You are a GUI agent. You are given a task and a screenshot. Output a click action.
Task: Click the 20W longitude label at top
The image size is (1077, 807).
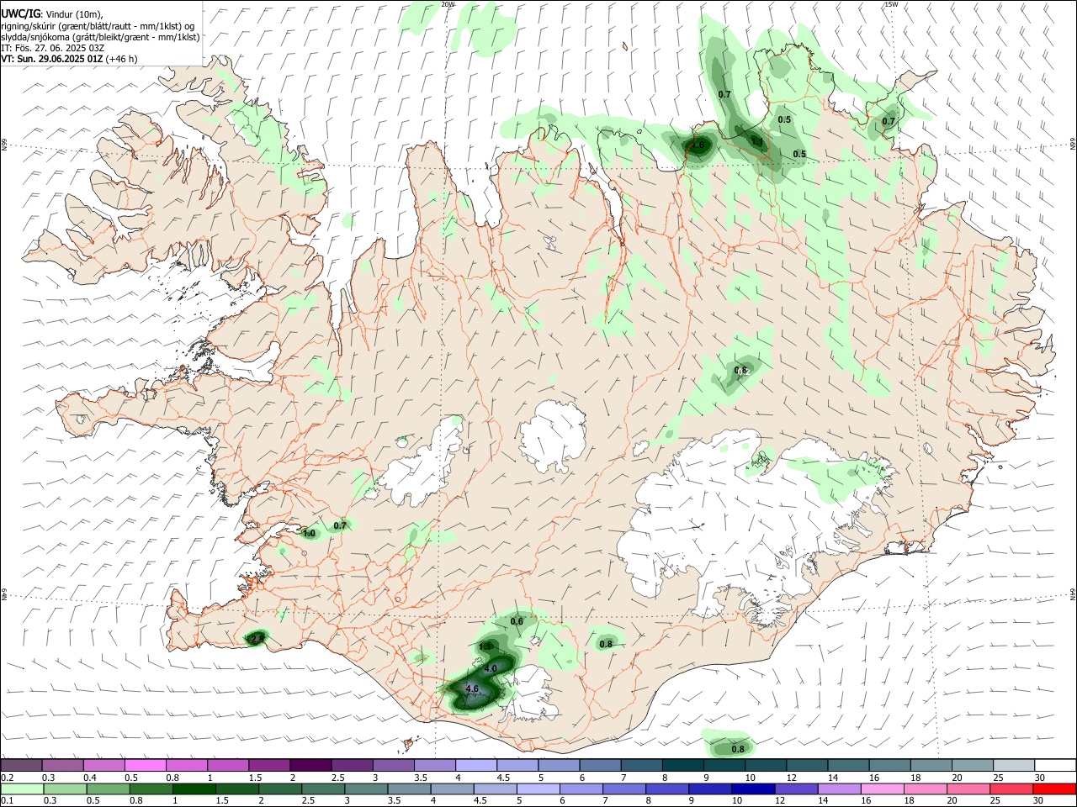[448, 4]
